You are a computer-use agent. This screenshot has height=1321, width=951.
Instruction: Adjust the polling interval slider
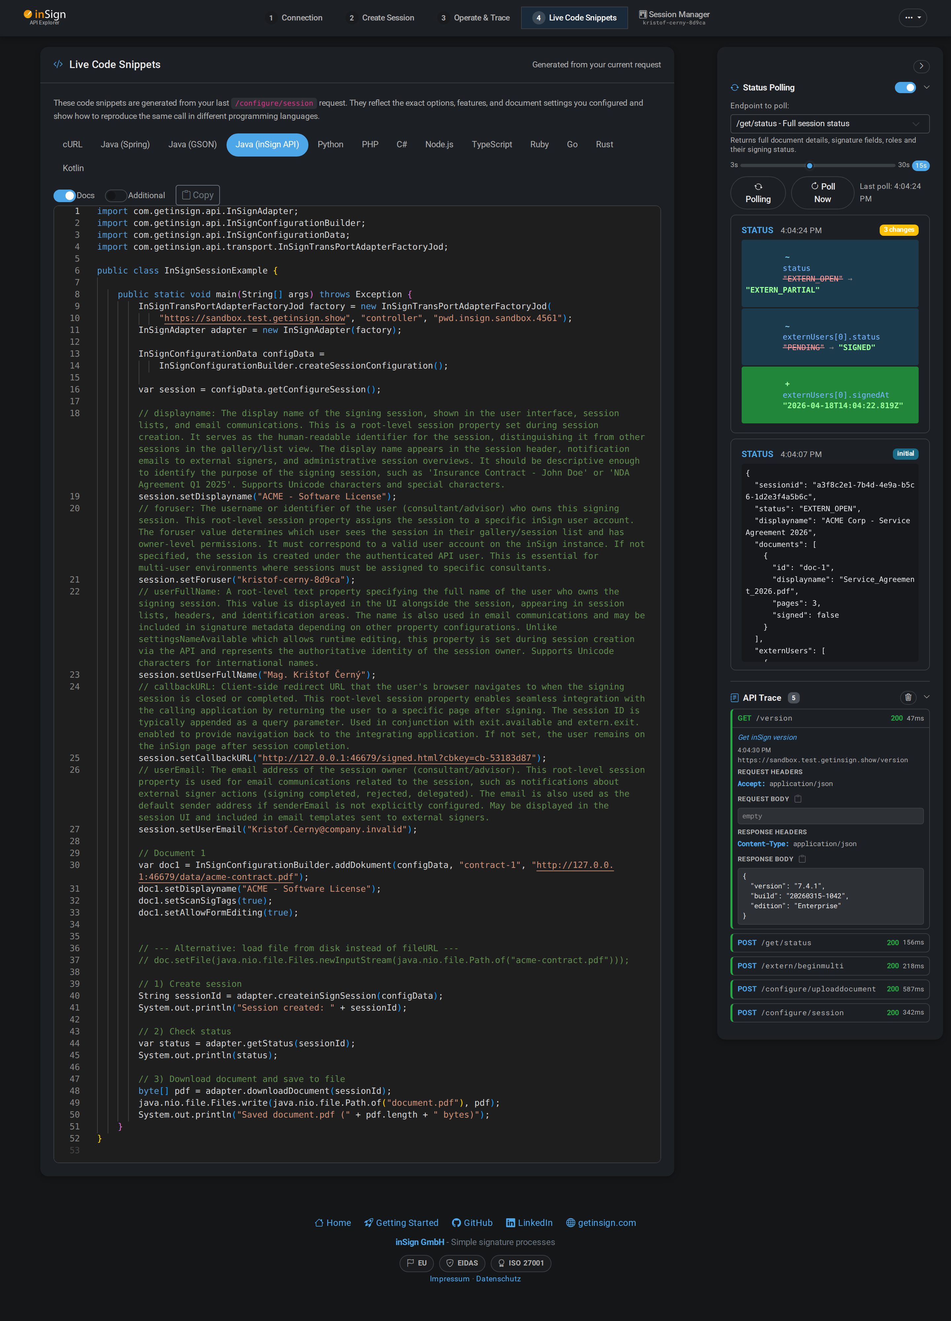tap(809, 165)
